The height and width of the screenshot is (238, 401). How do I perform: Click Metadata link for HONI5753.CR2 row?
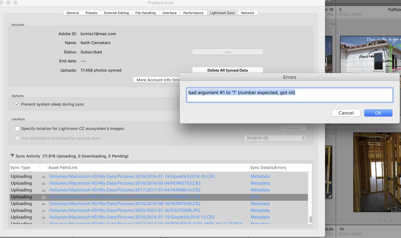pos(260,183)
